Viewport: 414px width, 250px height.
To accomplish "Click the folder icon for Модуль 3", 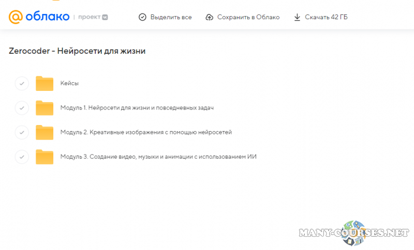I will (45, 157).
